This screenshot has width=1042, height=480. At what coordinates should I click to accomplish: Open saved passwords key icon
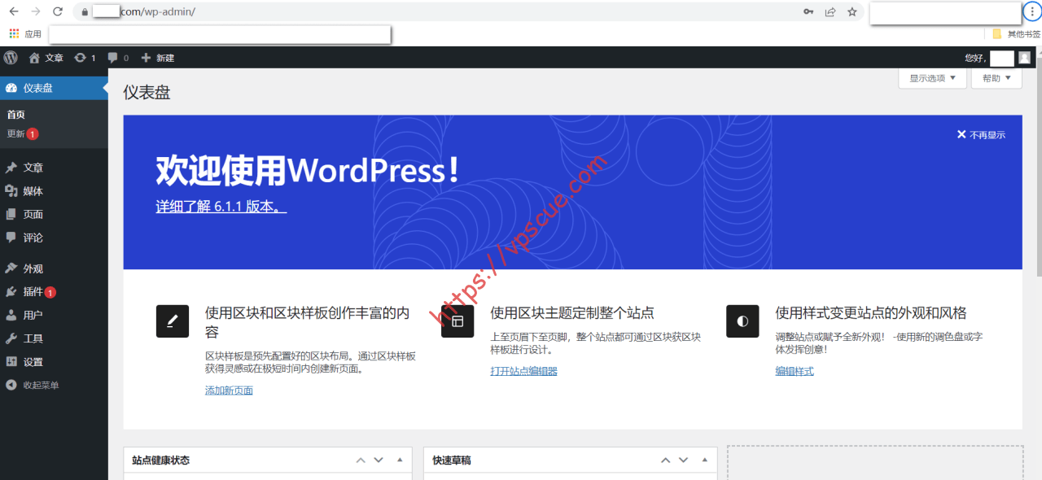pyautogui.click(x=808, y=11)
